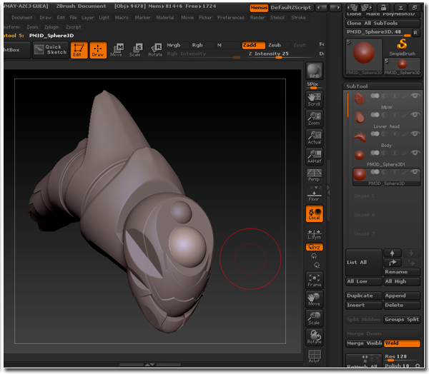Click the AAHalf icon

[314, 157]
